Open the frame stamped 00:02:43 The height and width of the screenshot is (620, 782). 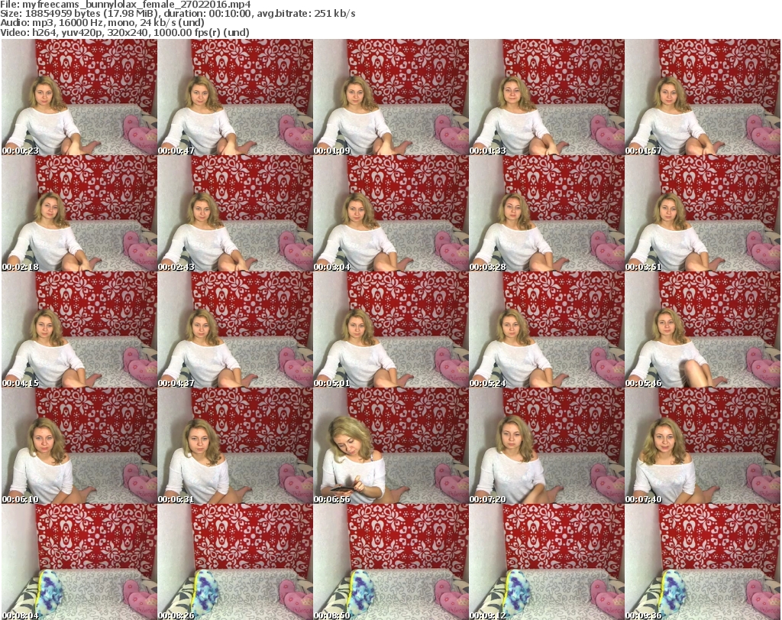click(235, 213)
